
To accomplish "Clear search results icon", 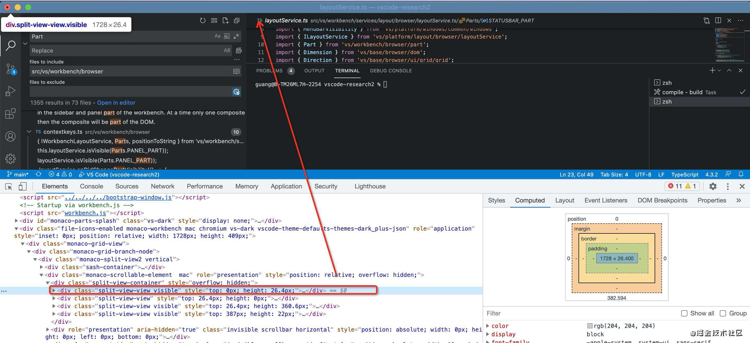I will coord(214,21).
